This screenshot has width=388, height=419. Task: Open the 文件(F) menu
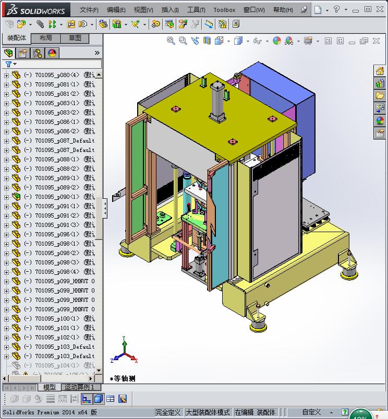pyautogui.click(x=89, y=10)
